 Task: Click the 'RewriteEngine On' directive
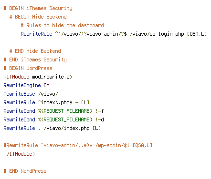tap(27, 85)
